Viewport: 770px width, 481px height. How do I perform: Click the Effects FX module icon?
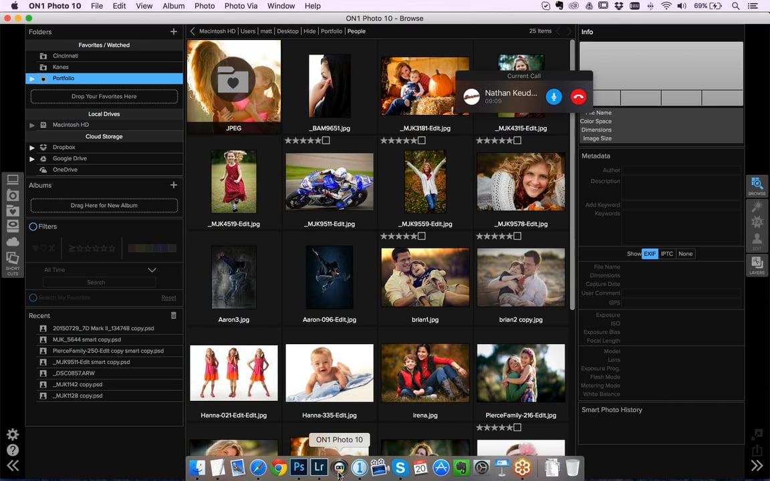click(757, 222)
